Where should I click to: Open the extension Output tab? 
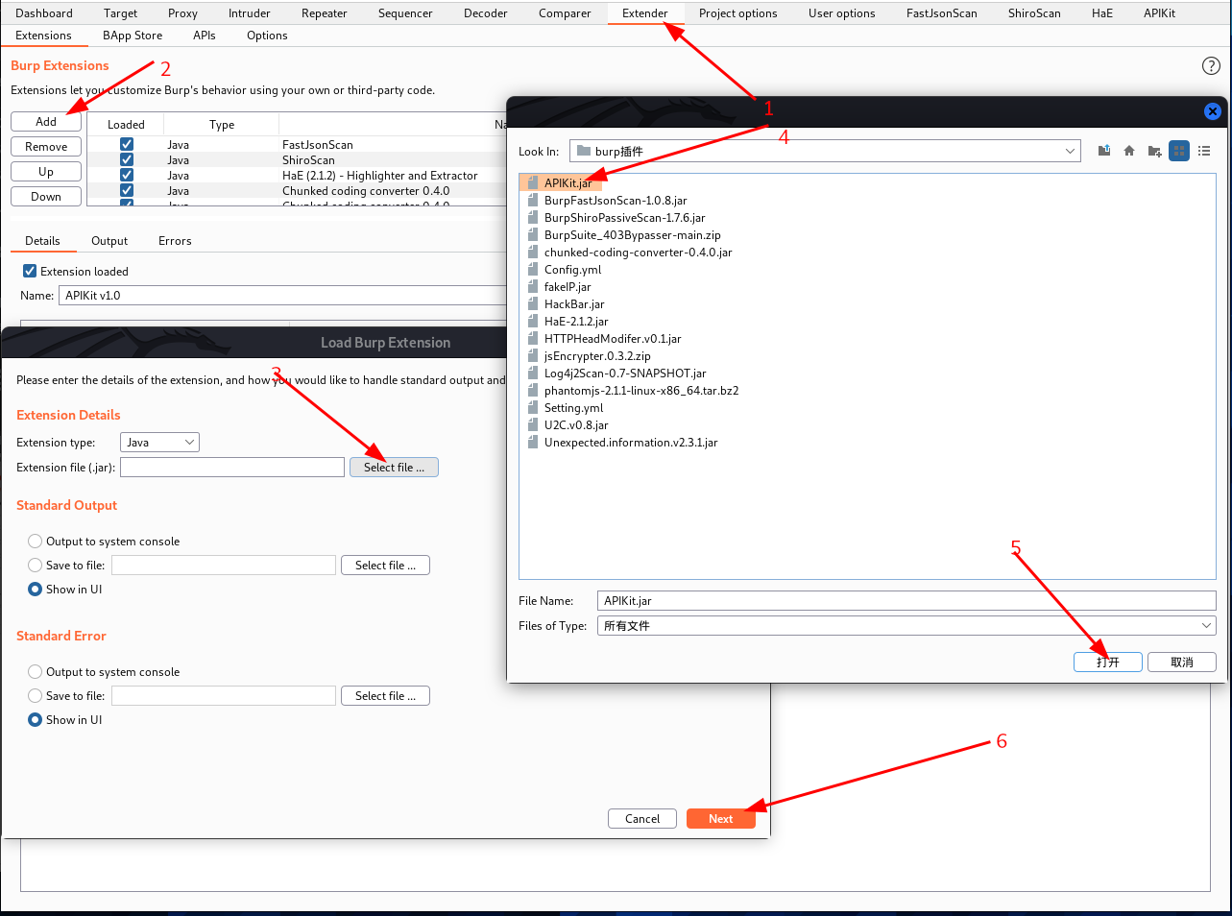109,241
